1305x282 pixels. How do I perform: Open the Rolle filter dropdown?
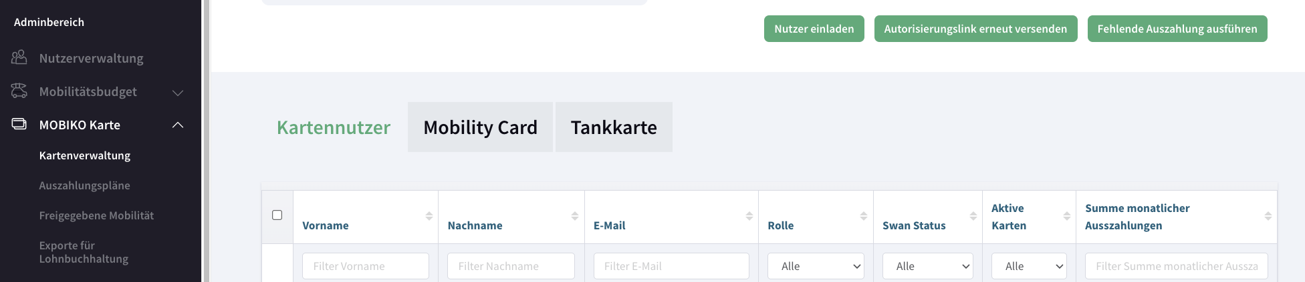816,266
